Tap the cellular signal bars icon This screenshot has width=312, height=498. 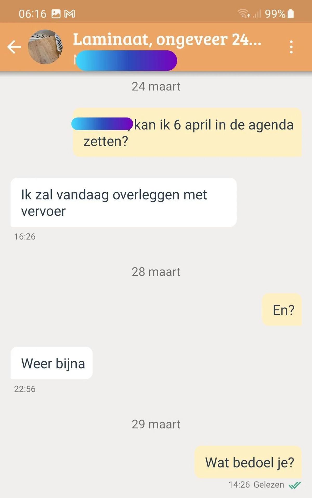(257, 14)
